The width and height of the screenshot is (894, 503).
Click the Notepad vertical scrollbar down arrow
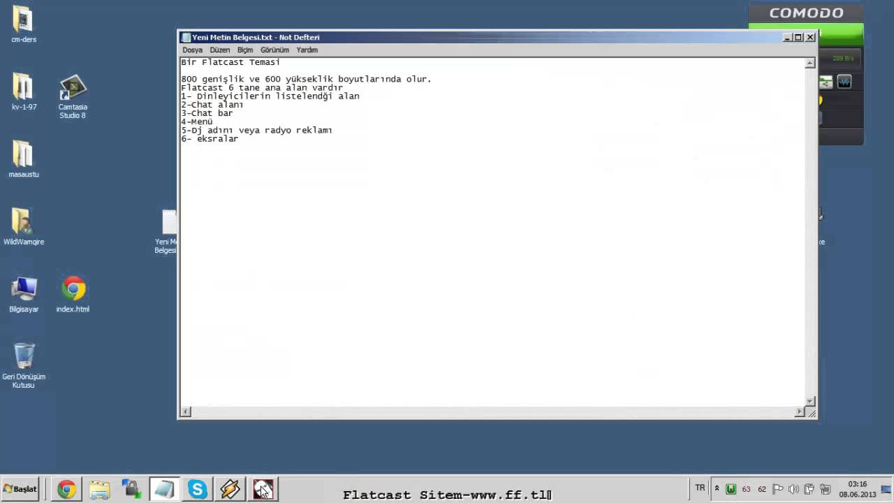[x=809, y=401]
